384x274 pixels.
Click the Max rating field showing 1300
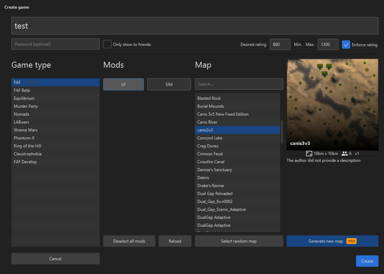tap(328, 44)
